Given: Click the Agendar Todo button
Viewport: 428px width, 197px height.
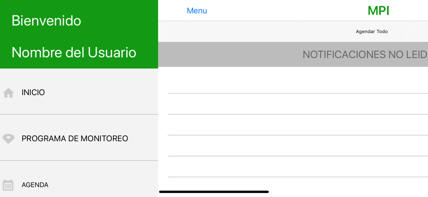Looking at the screenshot, I should [372, 32].
